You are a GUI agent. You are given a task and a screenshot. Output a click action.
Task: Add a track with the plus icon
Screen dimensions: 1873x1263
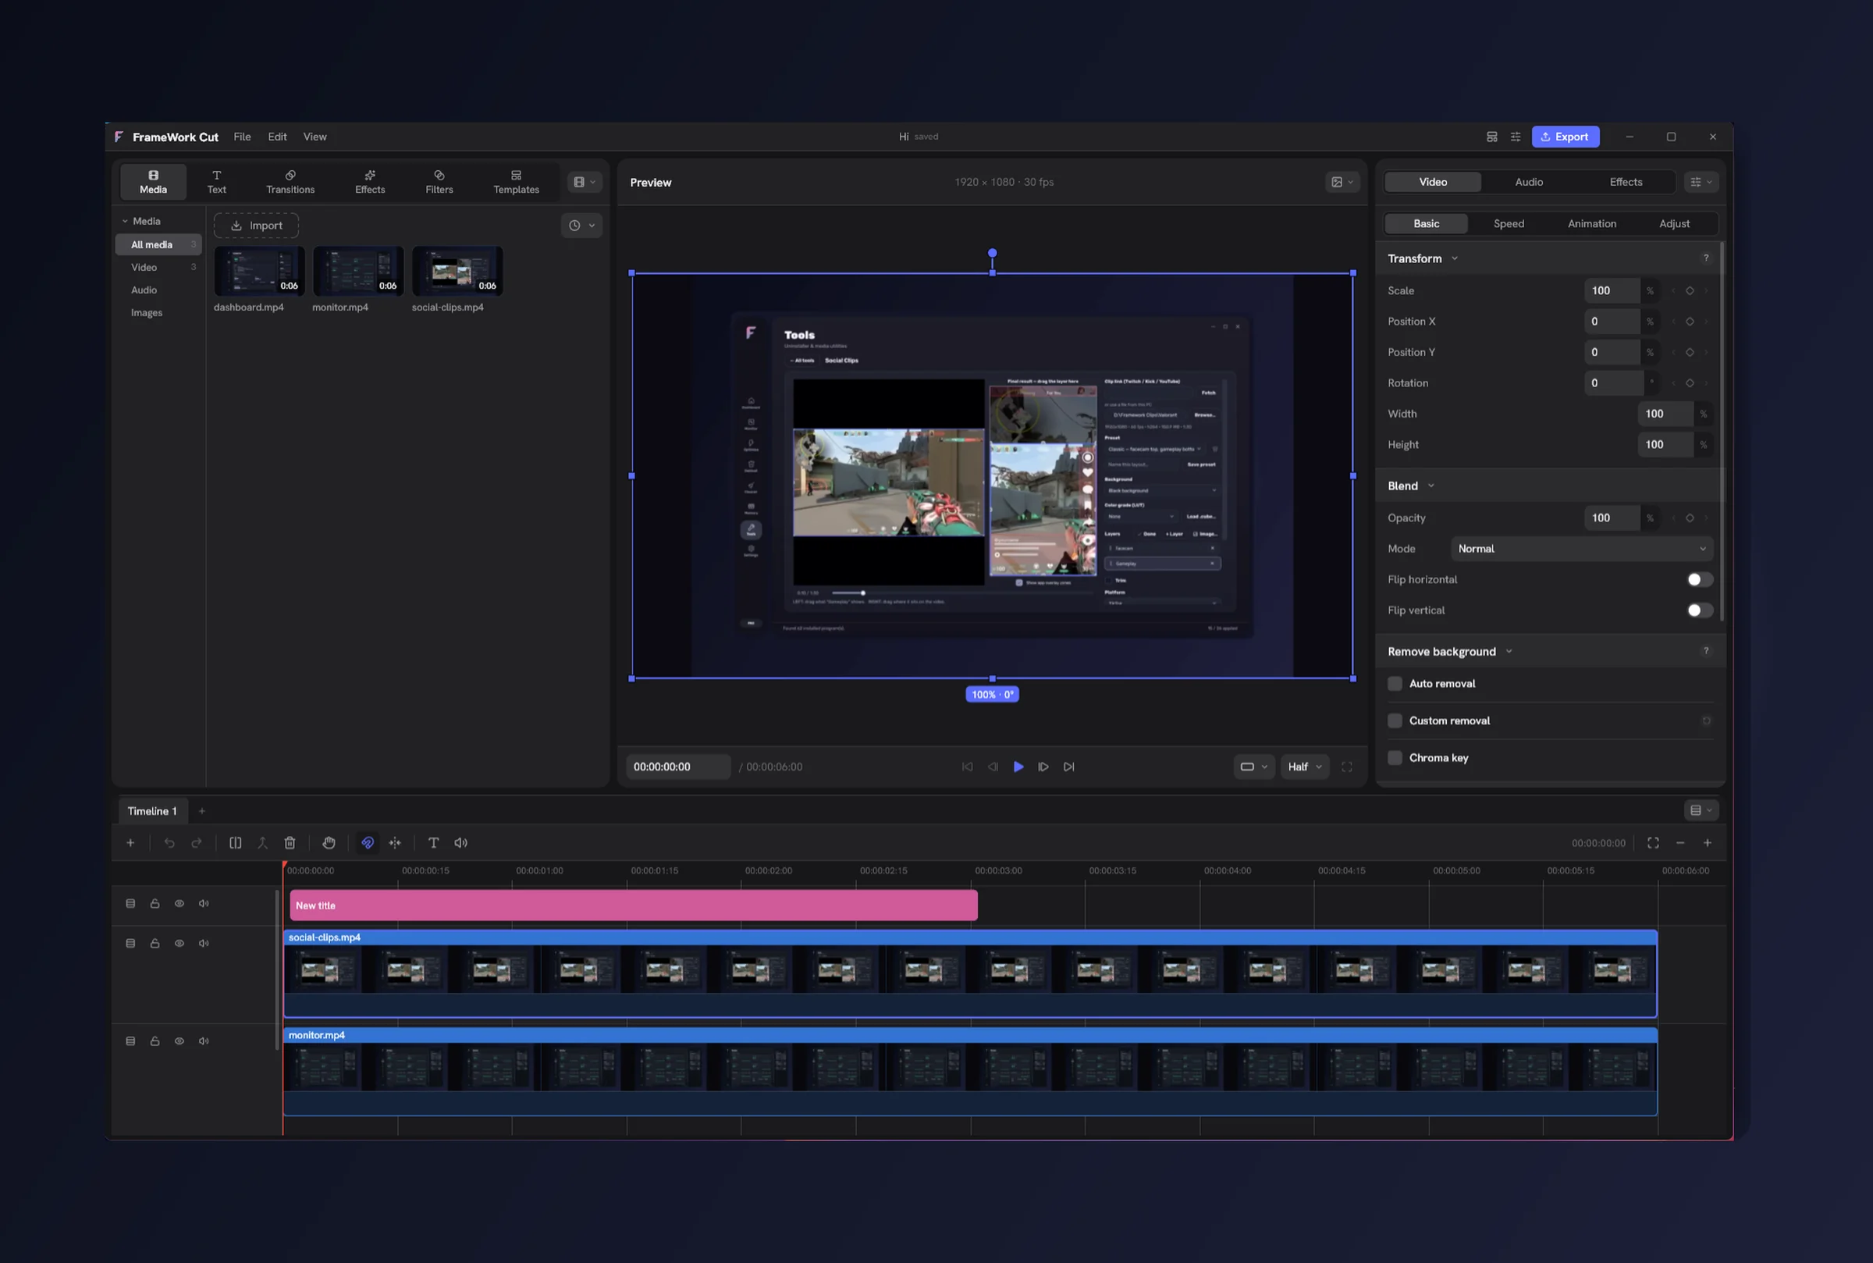coord(130,842)
